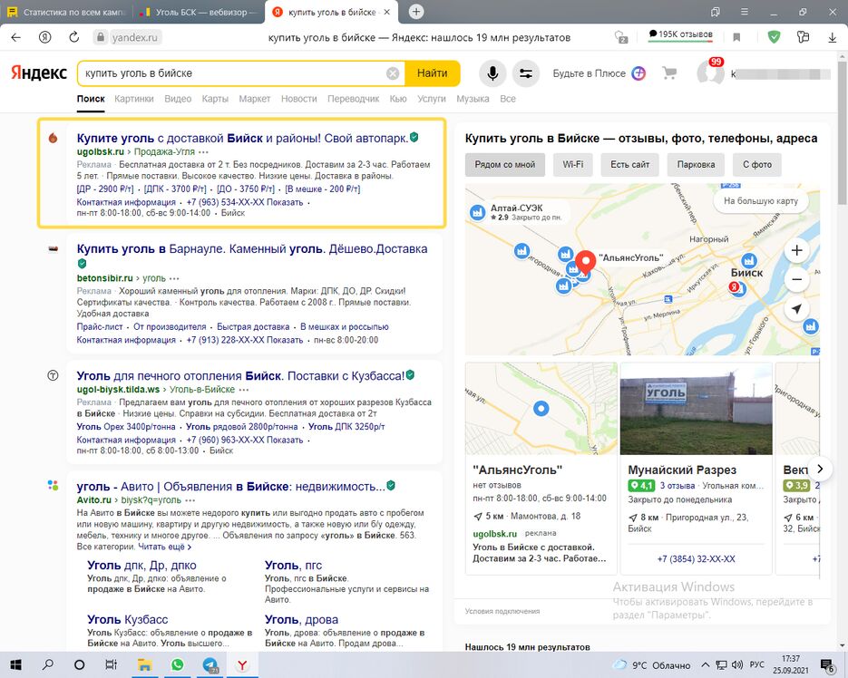Screen dimensions: 848x678
Task: Open the Мунайский Разрез photo thumbnail
Action: [x=696, y=409]
